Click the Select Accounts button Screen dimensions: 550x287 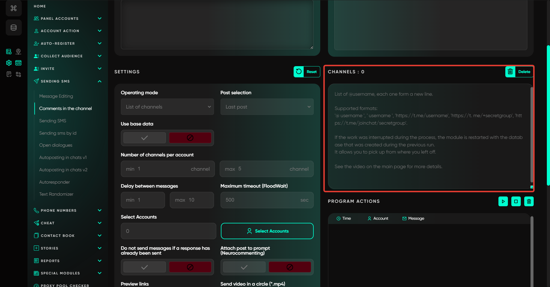[x=267, y=231]
